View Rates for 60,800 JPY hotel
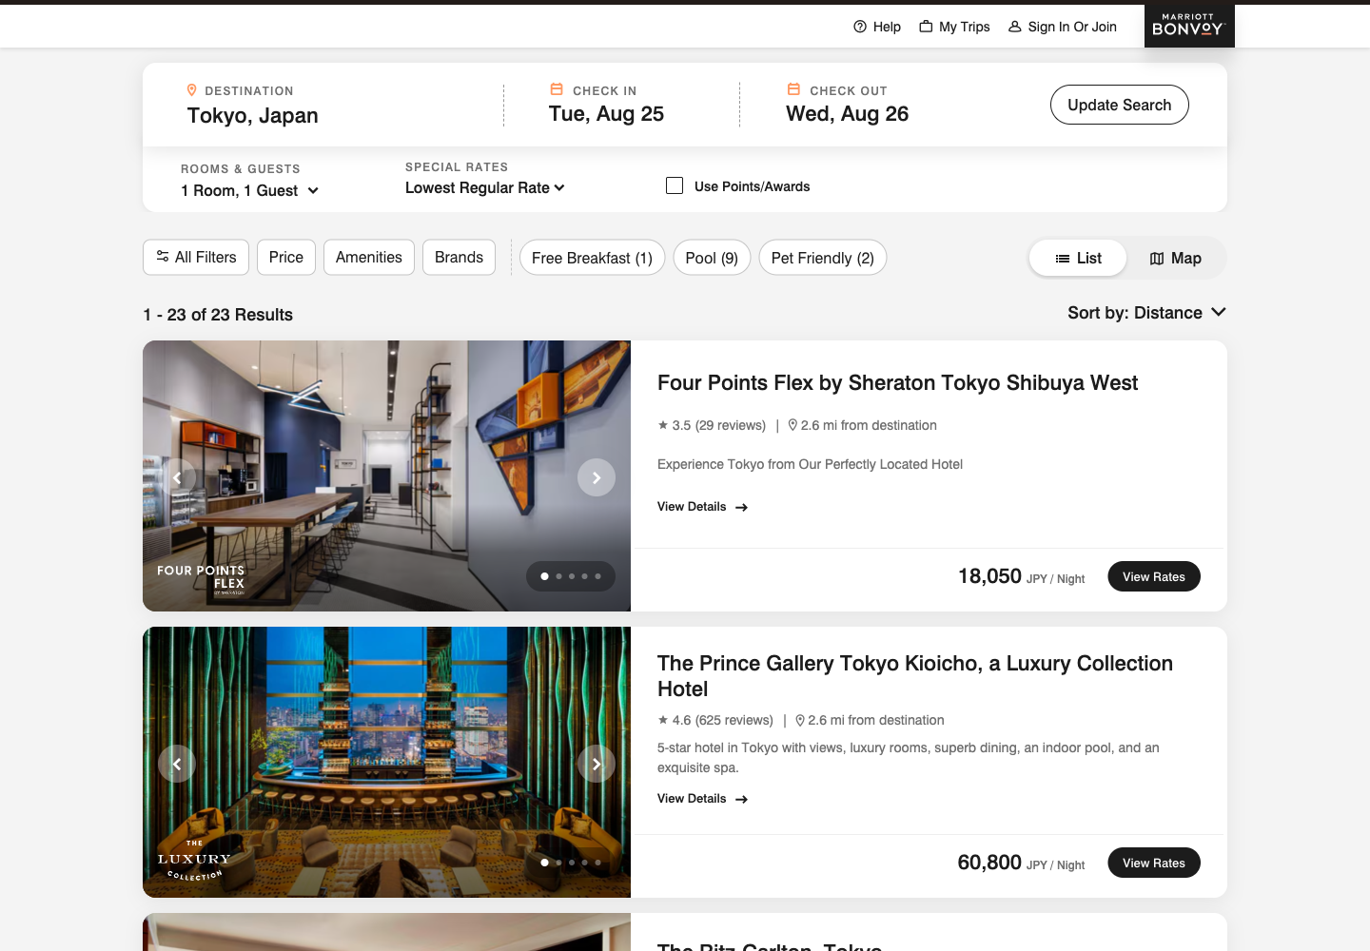The image size is (1370, 951). [x=1154, y=863]
